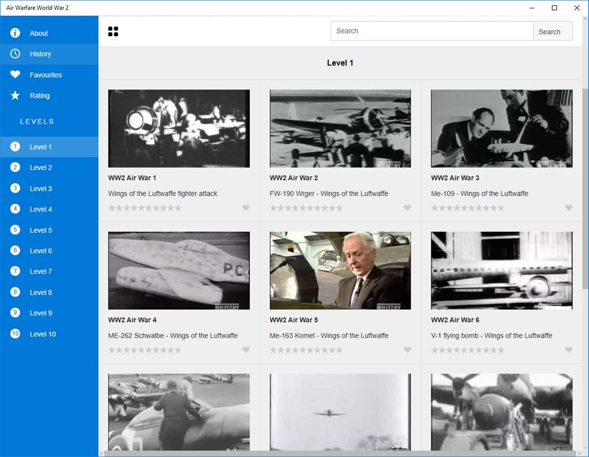Favourite WW2 Air War 3 with heart
The height and width of the screenshot is (457, 589).
[569, 208]
